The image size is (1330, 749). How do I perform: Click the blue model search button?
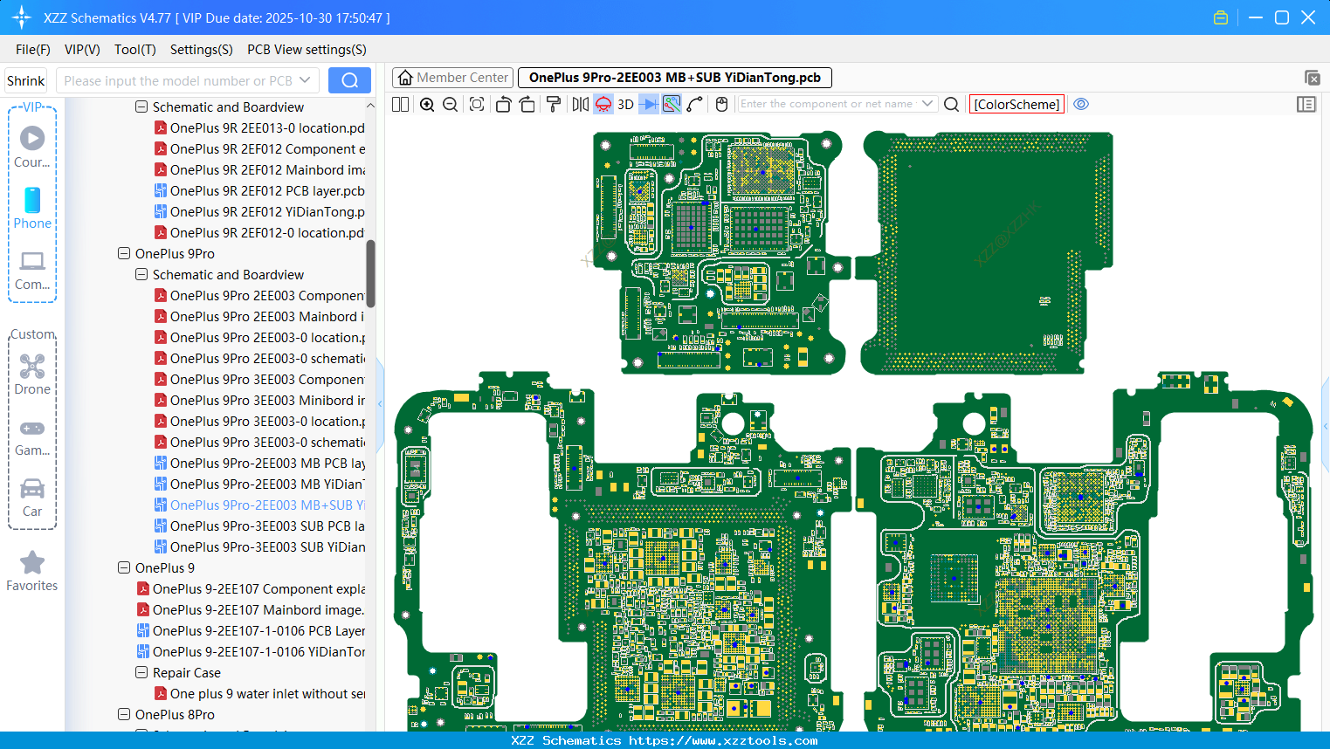349,81
